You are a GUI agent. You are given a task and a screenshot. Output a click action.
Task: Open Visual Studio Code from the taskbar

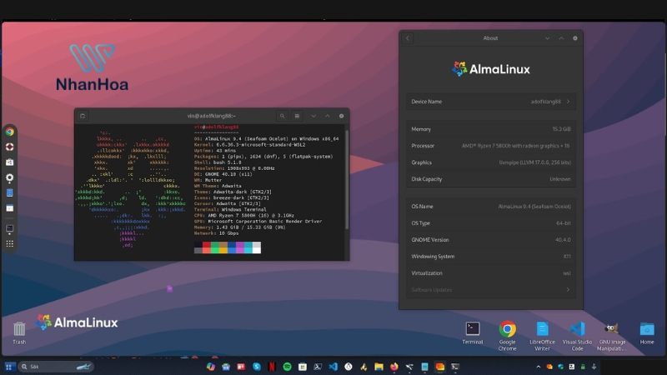tap(333, 367)
